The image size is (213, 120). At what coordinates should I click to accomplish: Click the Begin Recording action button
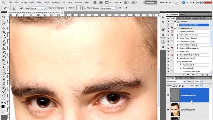(188, 75)
